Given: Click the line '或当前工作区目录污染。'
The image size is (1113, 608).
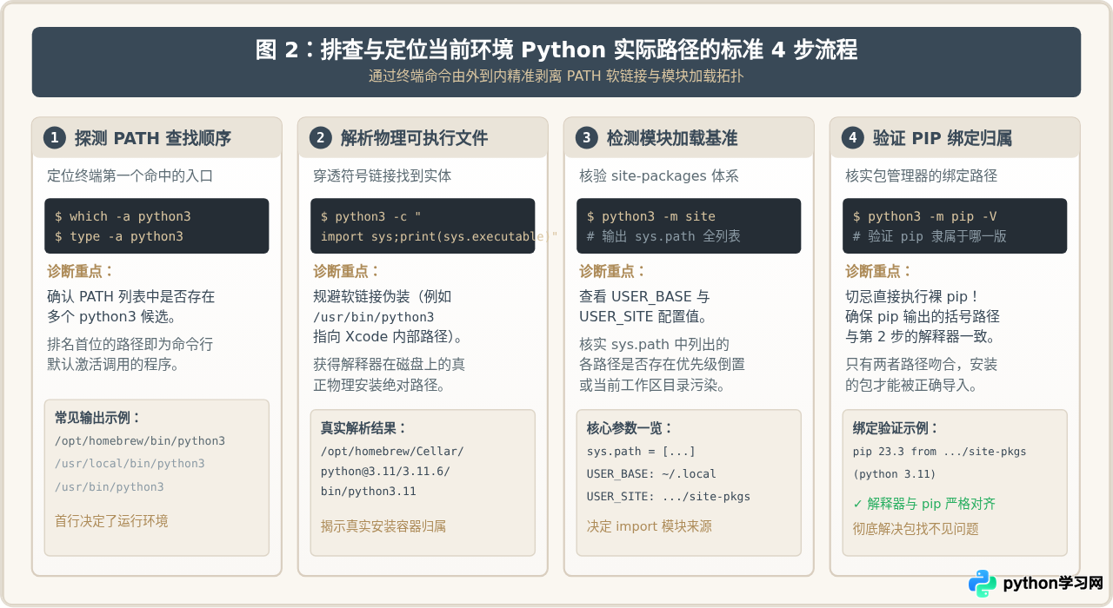Looking at the screenshot, I should (652, 384).
